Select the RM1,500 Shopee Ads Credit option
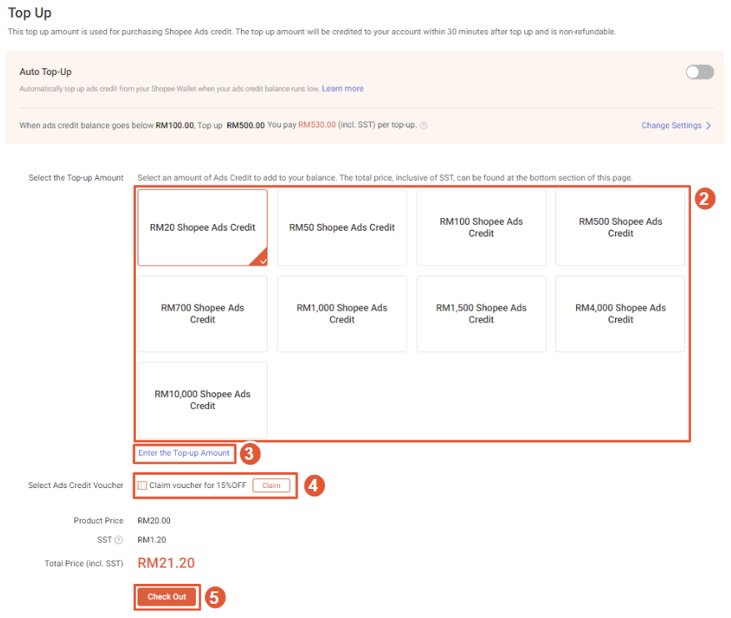 481,313
